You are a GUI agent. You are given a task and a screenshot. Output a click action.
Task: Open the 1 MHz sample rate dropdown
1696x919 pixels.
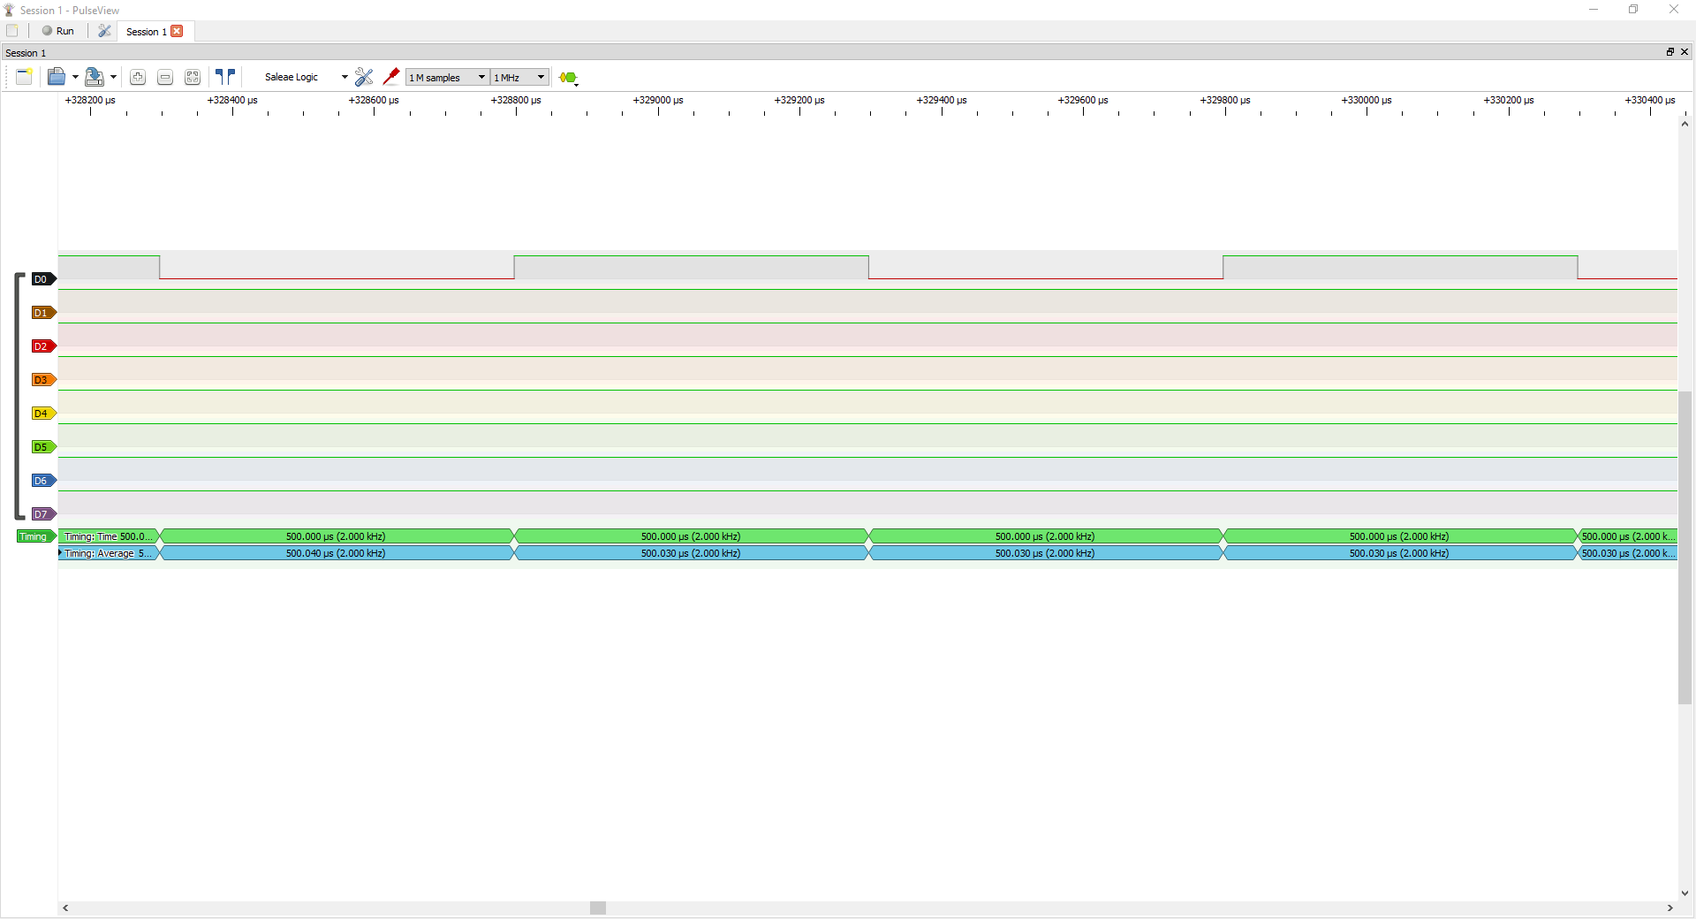pyautogui.click(x=520, y=78)
